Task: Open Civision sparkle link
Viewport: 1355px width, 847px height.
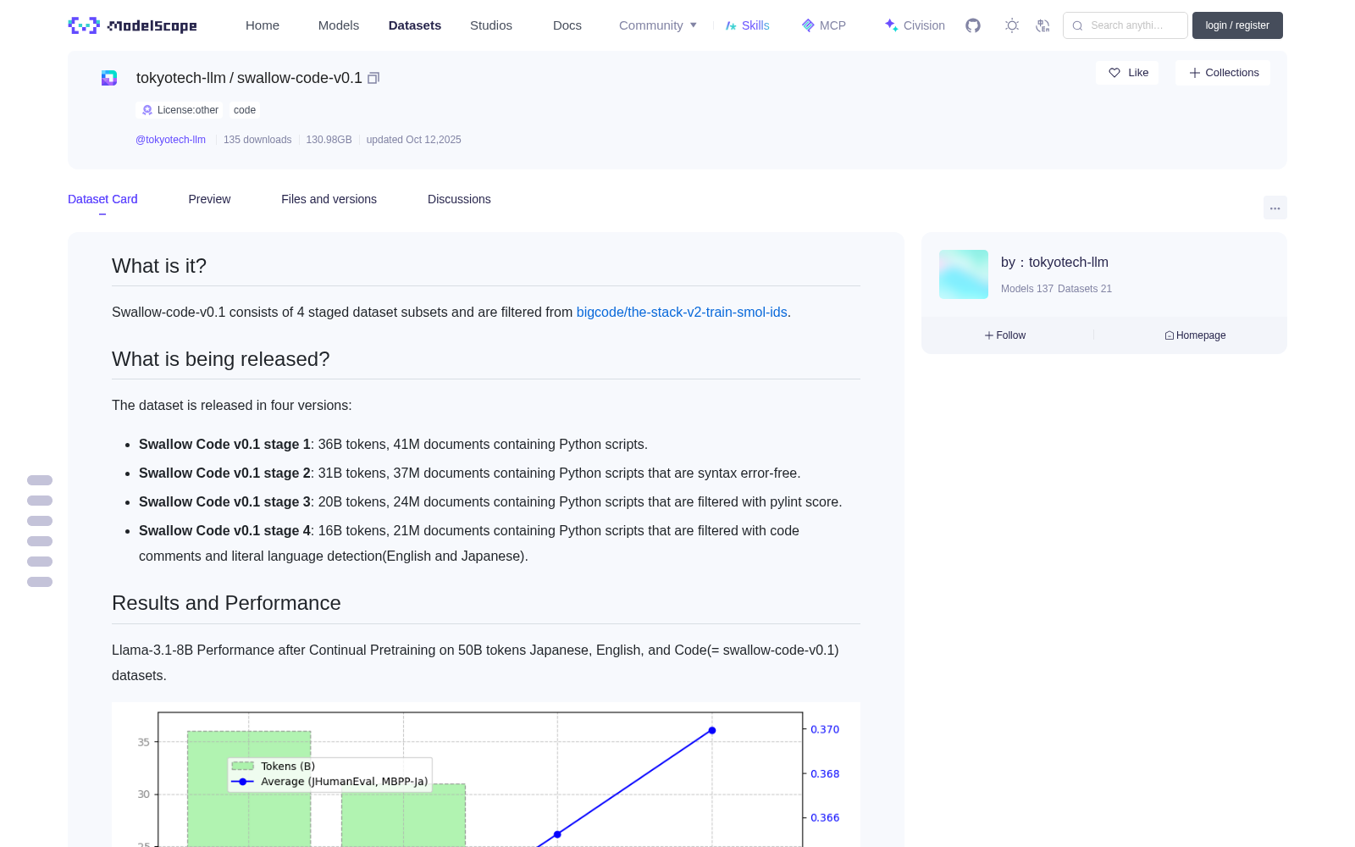Action: click(x=915, y=25)
